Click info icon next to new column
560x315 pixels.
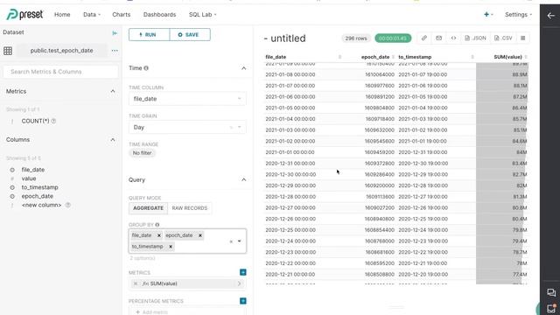tap(68, 205)
